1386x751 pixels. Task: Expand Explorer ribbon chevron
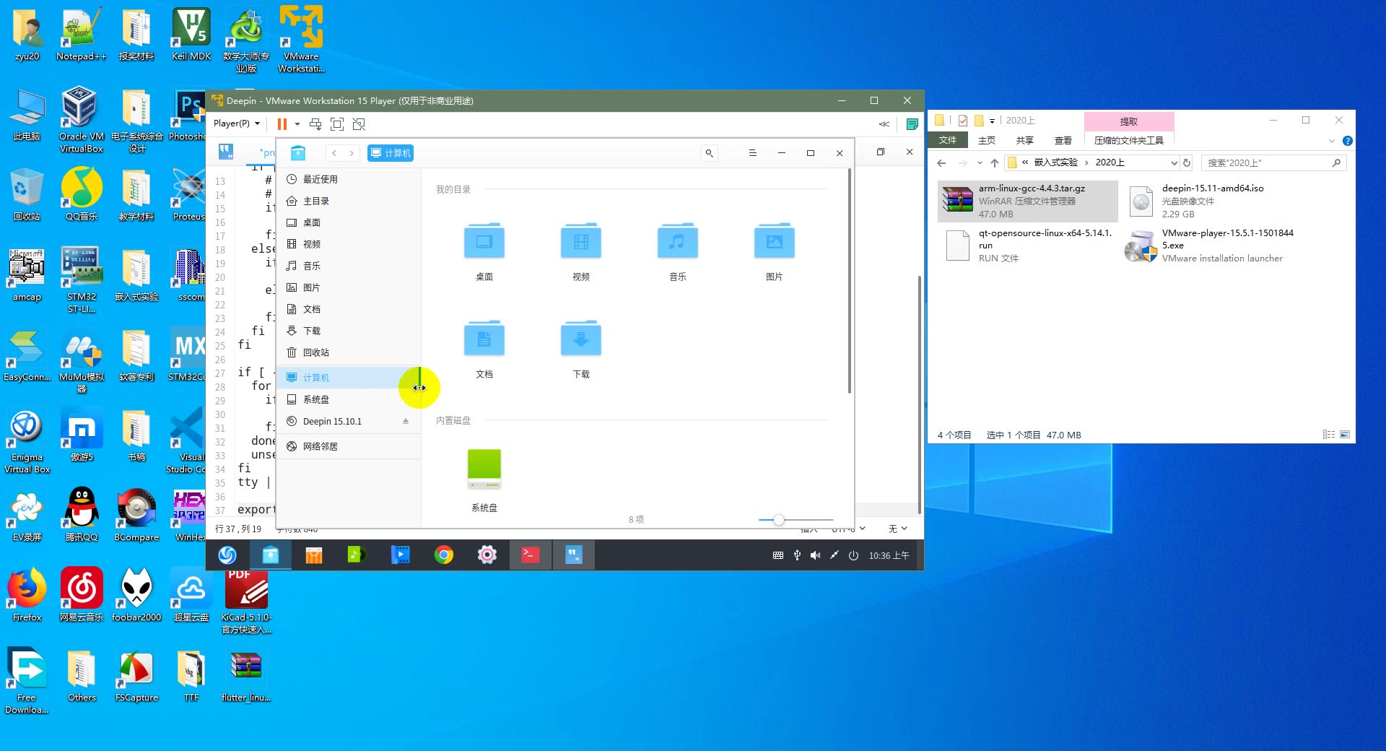(x=1332, y=141)
